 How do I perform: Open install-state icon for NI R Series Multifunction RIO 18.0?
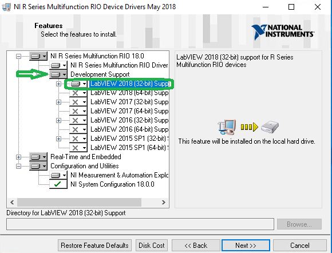(x=38, y=56)
